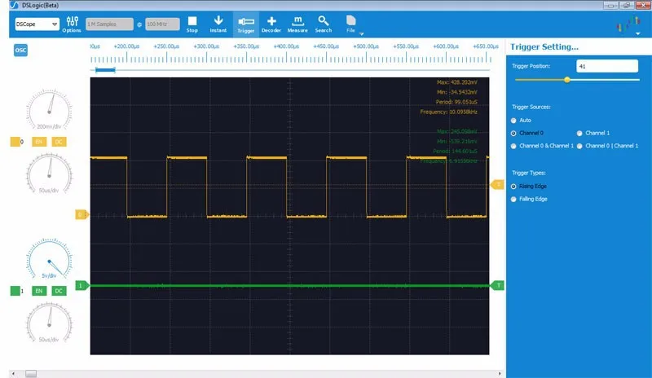The width and height of the screenshot is (652, 378).
Task: Open the Measure tool
Action: [297, 24]
